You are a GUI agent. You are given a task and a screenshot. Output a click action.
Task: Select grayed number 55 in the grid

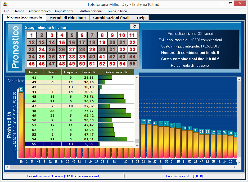click(132, 64)
